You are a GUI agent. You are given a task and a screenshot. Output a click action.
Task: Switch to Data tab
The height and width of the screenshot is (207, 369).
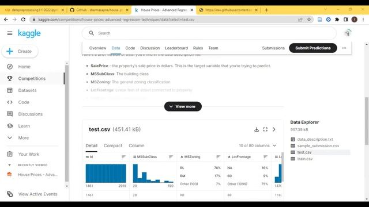pyautogui.click(x=116, y=48)
